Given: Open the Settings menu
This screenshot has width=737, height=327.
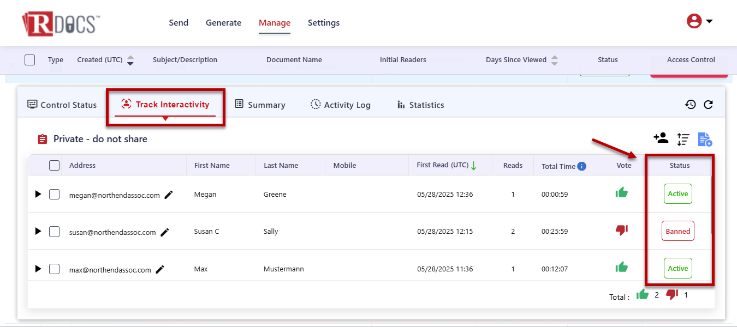Looking at the screenshot, I should [x=324, y=23].
